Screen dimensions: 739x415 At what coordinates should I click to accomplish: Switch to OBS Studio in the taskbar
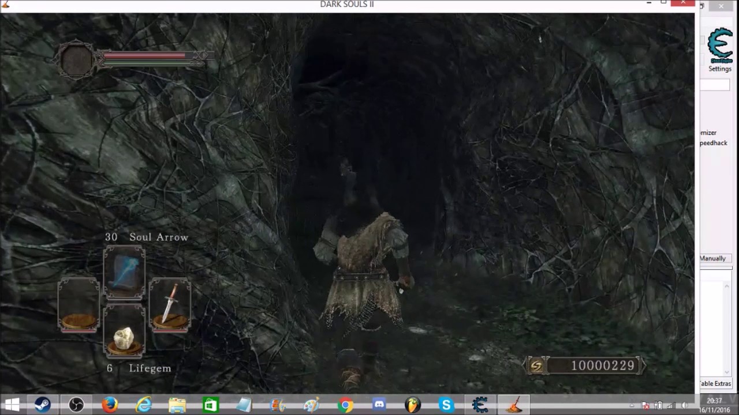coord(76,405)
